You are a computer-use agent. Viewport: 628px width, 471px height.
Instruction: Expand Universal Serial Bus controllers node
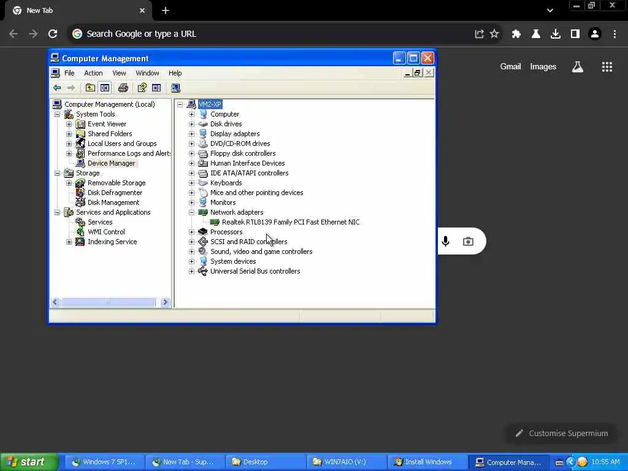pyautogui.click(x=191, y=271)
